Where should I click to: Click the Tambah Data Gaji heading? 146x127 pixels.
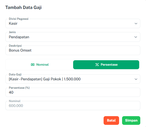tap(23, 8)
